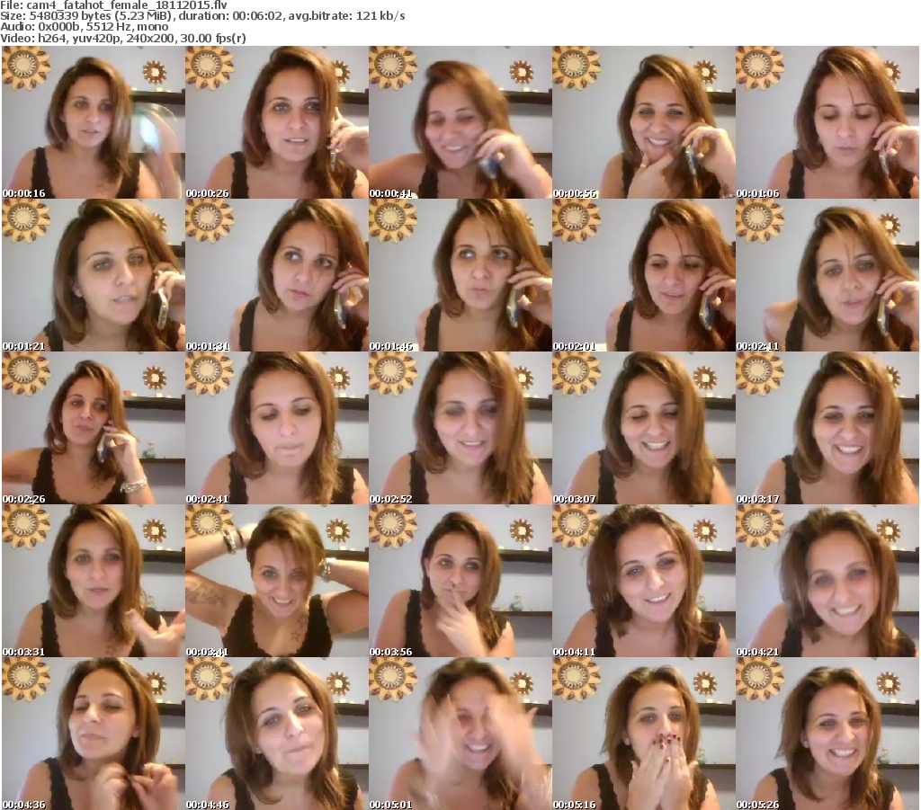The width and height of the screenshot is (921, 810).
Task: View the 00:04:36 video frame
Action: click(94, 734)
